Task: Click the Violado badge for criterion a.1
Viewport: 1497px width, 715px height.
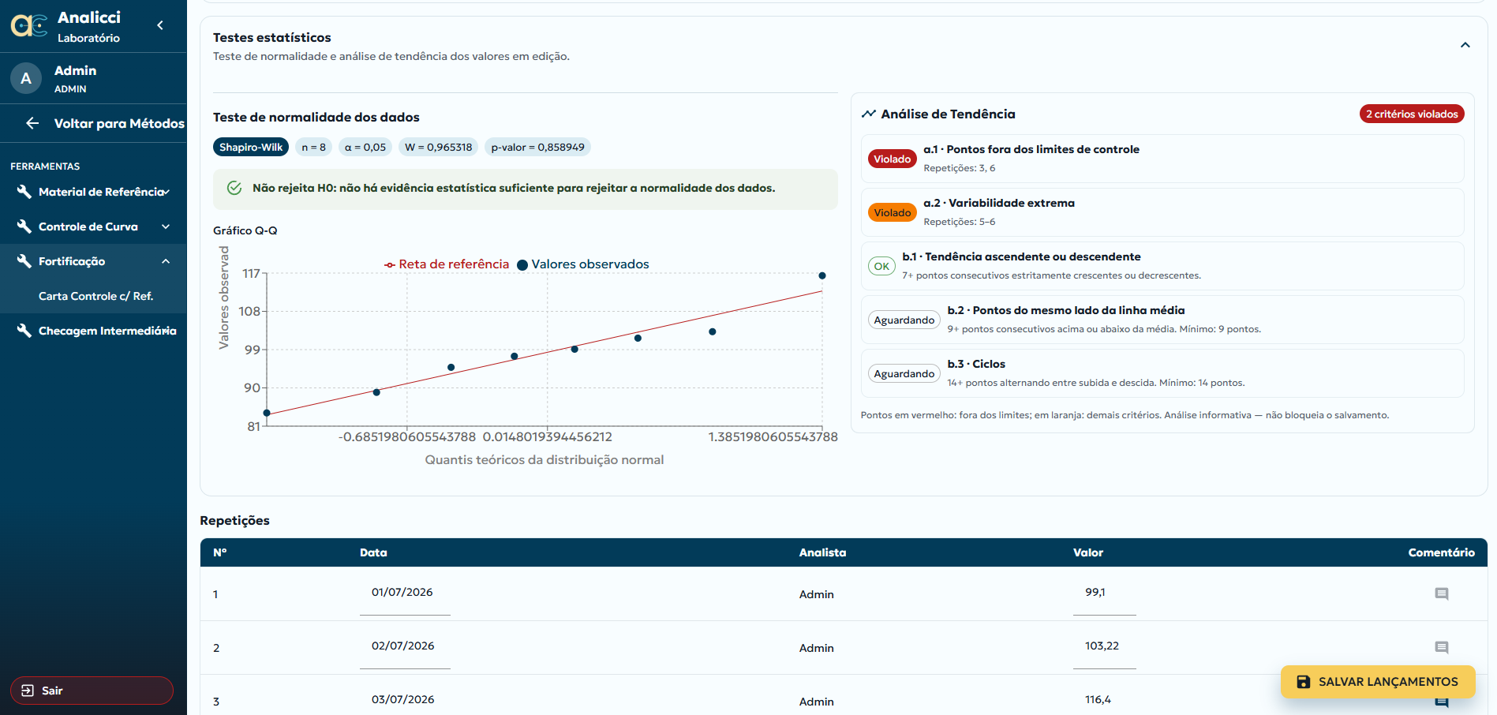Action: (893, 159)
